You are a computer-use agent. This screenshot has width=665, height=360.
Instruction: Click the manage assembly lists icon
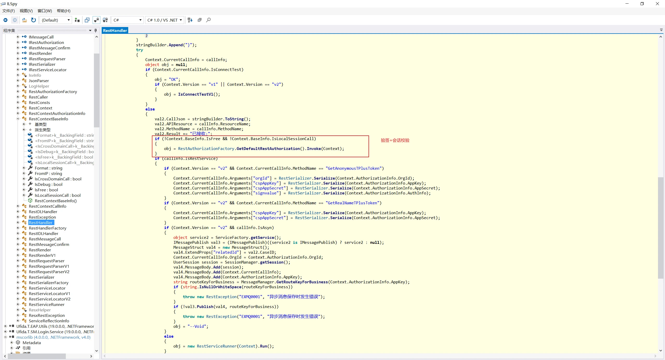point(77,20)
